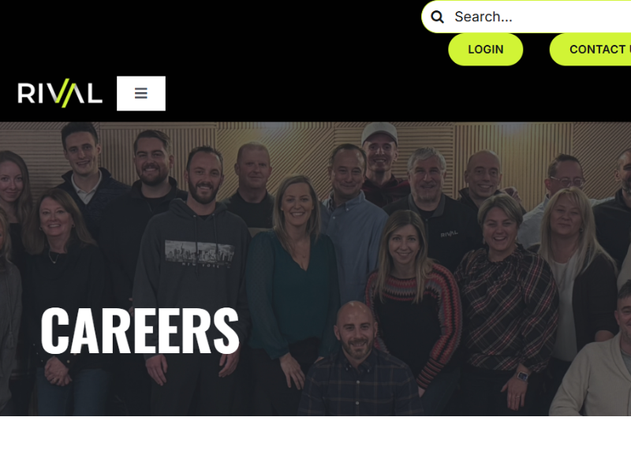
Task: Click the Rival logo in the header
Action: pos(60,93)
